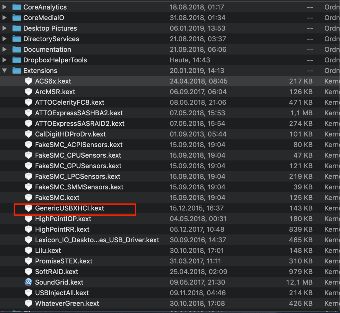Click the FakeSMC.kext kext icon
Screen dimensions: 340x313
28,198
